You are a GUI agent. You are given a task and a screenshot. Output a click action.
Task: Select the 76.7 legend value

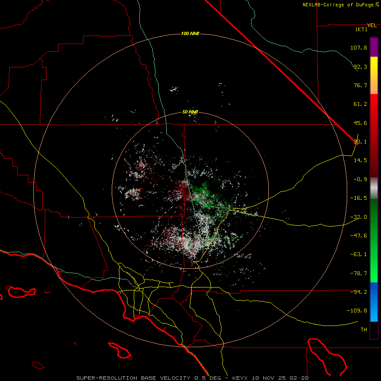[x=360, y=85]
